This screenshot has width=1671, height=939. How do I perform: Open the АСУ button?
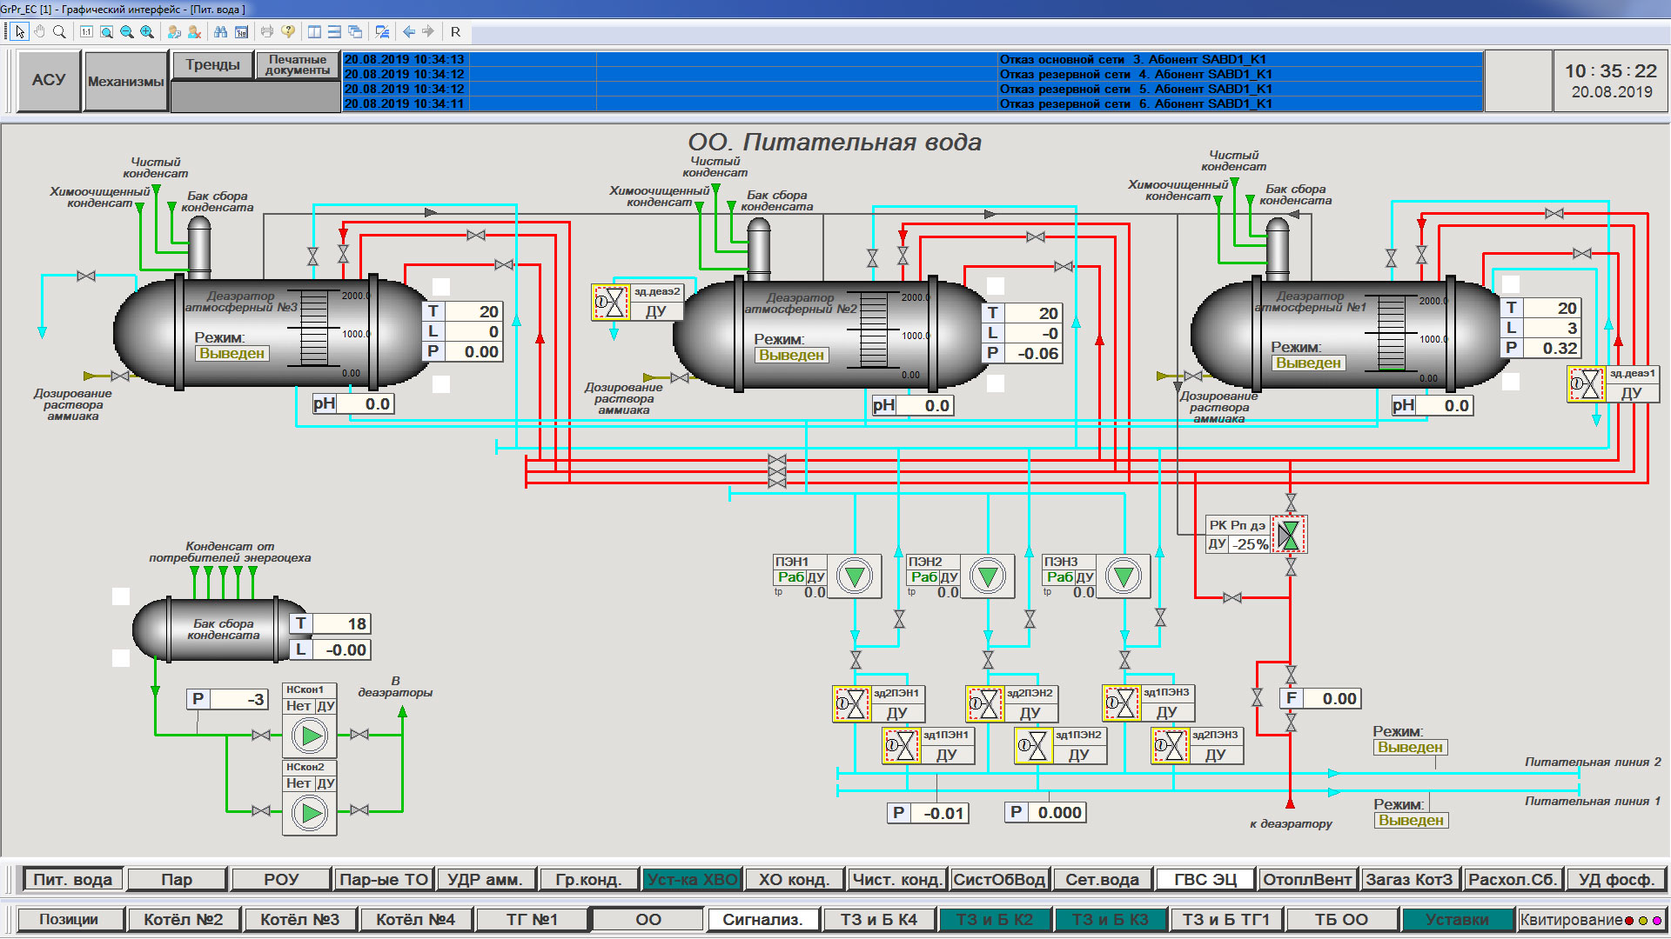pos(49,81)
